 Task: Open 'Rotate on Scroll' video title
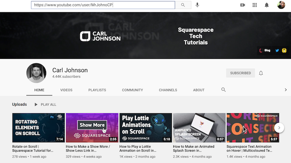[33, 148]
